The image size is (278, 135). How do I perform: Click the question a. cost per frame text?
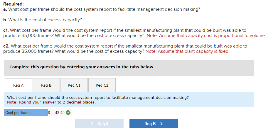coord(102,9)
